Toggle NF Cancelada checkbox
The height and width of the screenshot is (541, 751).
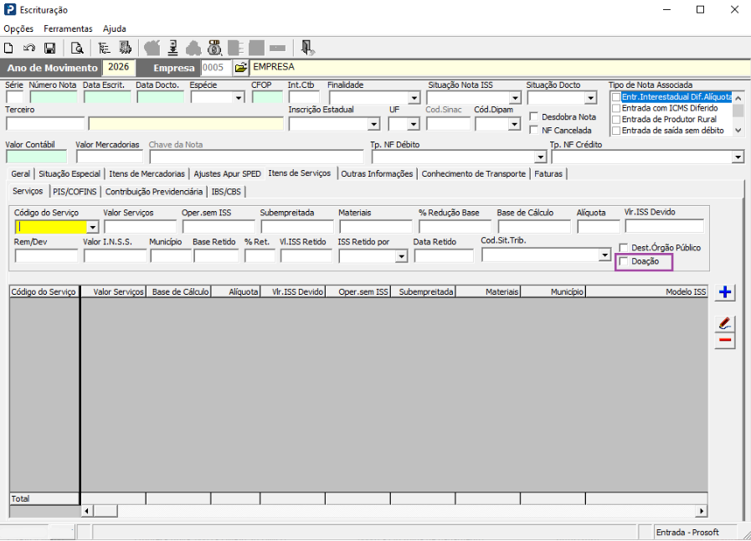click(533, 130)
